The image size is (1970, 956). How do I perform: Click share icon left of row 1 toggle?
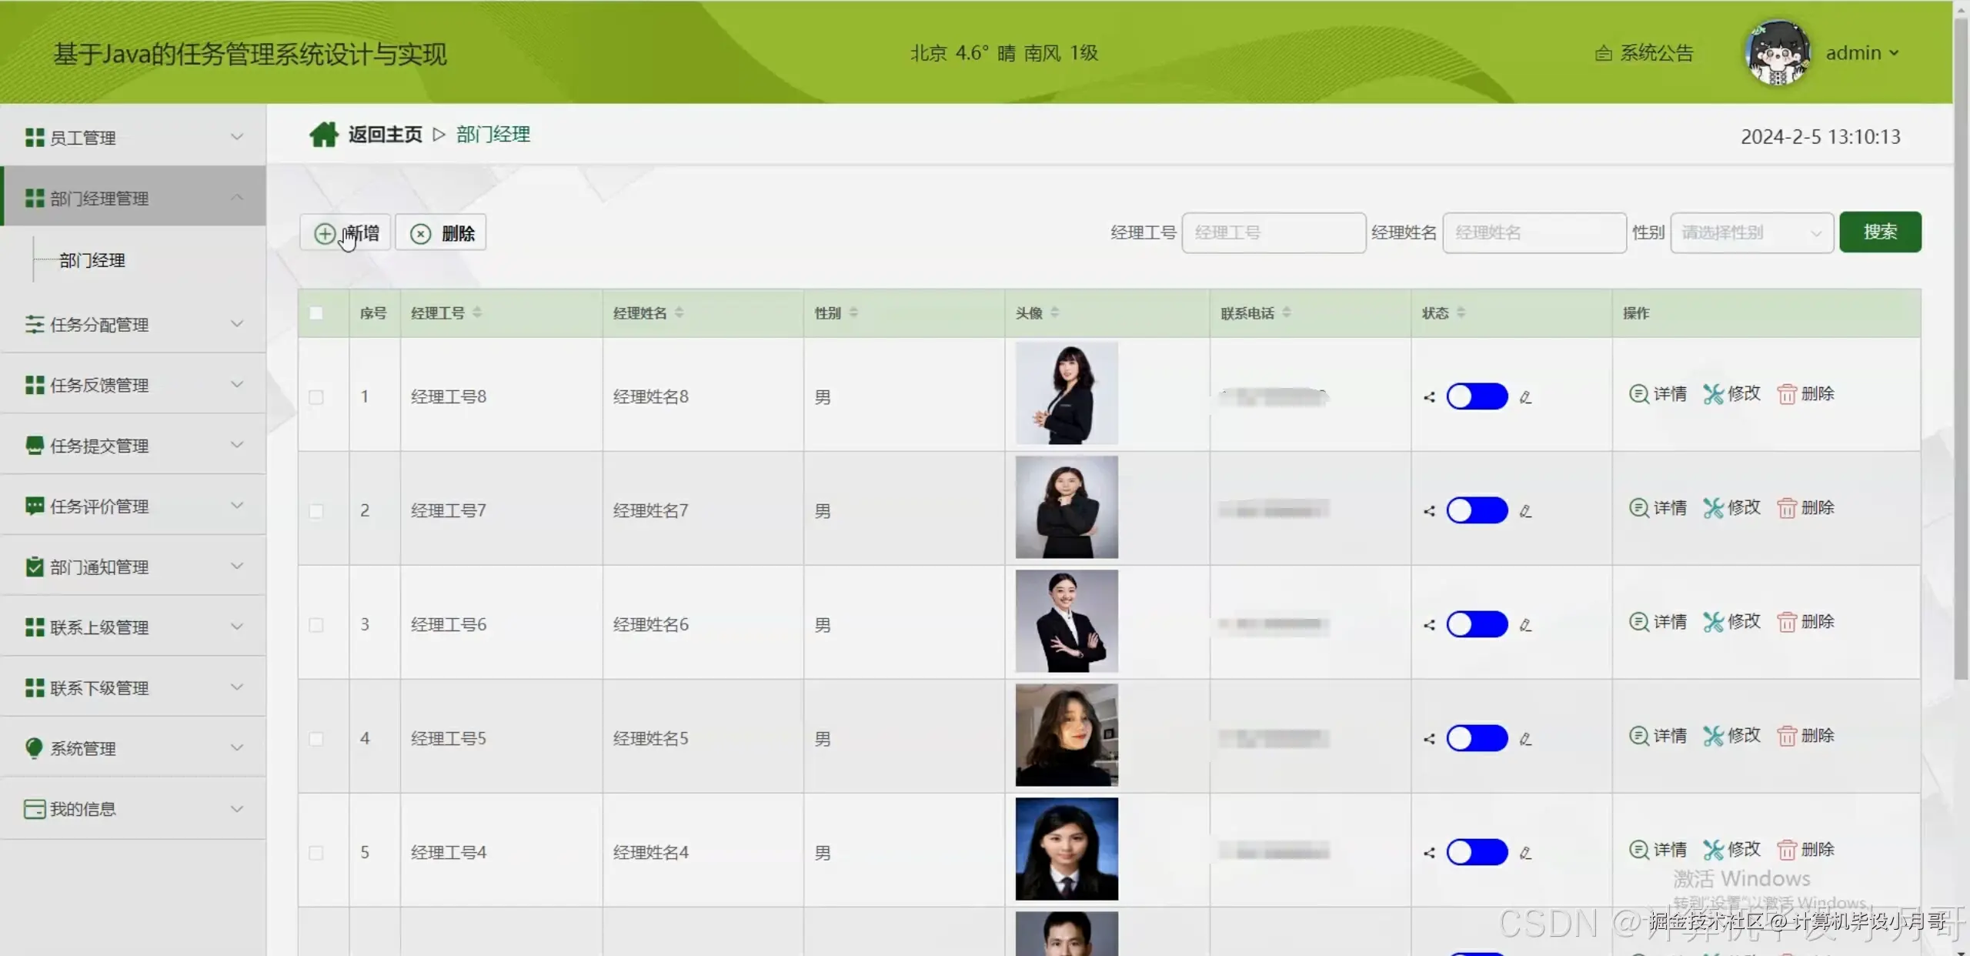(1429, 397)
